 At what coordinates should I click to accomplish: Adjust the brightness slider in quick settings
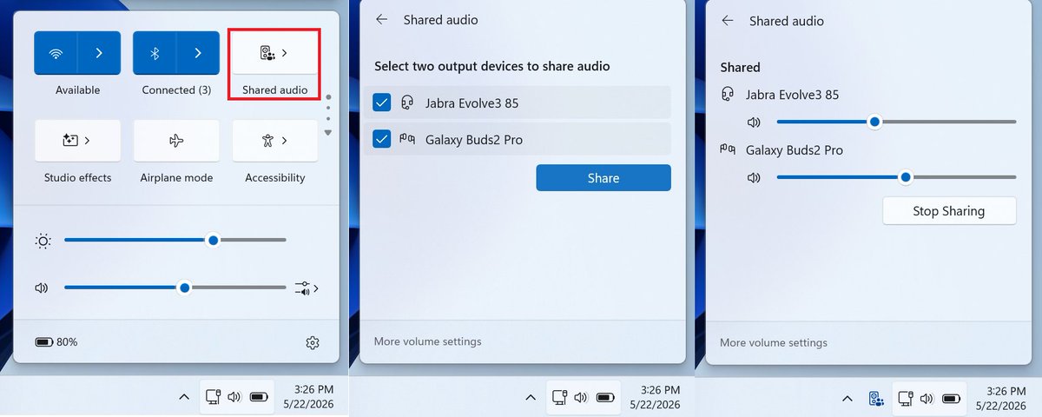click(x=175, y=240)
